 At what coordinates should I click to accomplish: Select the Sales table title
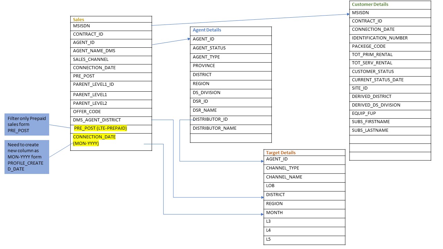pyautogui.click(x=78, y=19)
